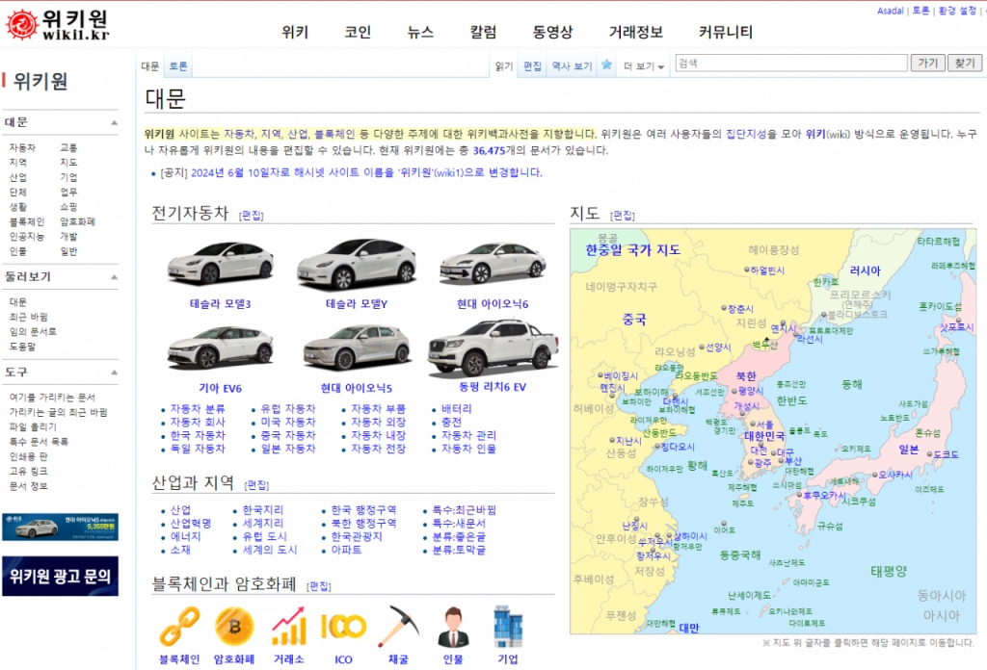The height and width of the screenshot is (670, 987).
Task: Edit the 지도 section
Action: [623, 216]
